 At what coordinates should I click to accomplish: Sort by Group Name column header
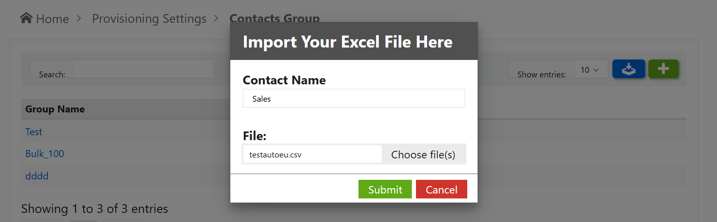[x=55, y=109]
